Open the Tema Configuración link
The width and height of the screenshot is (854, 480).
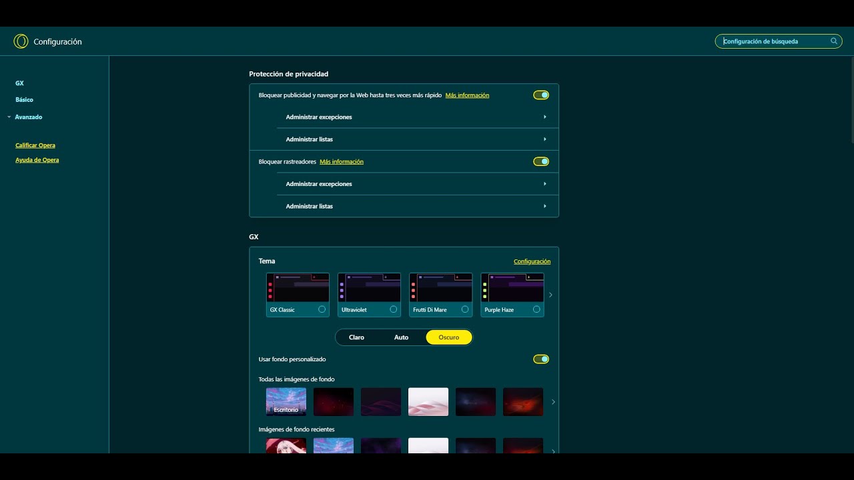532,261
